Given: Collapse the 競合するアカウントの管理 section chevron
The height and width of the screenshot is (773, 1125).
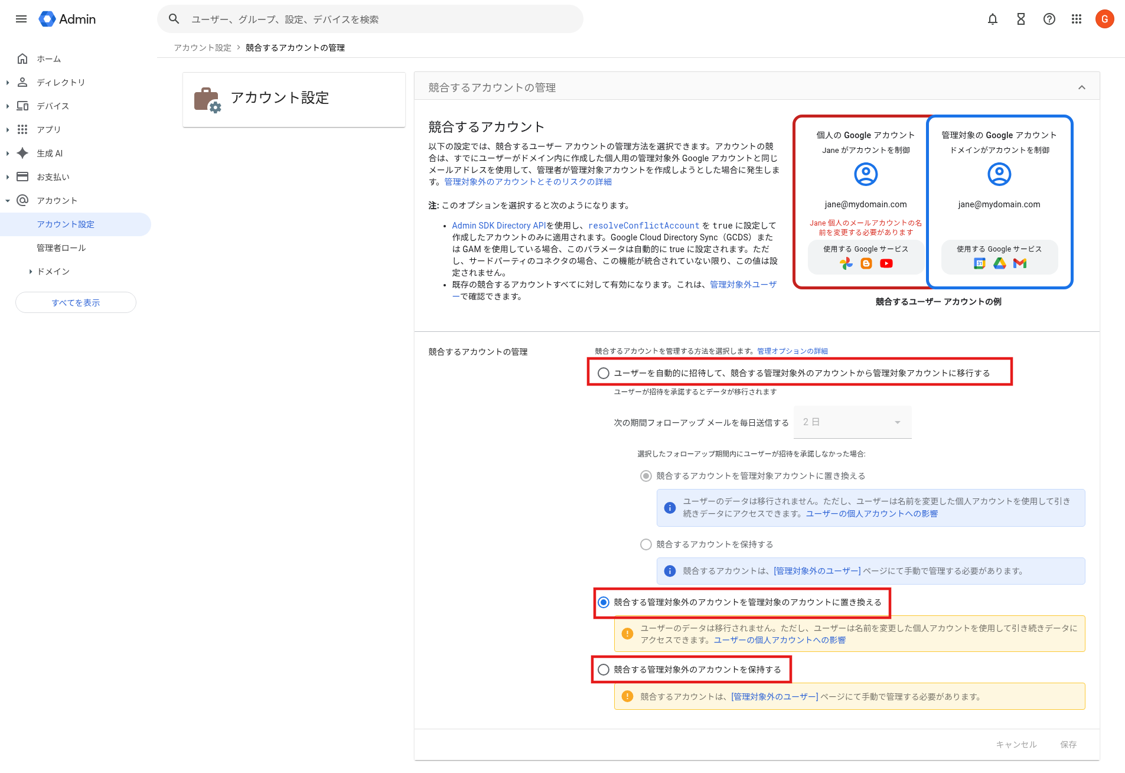Looking at the screenshot, I should [1081, 87].
